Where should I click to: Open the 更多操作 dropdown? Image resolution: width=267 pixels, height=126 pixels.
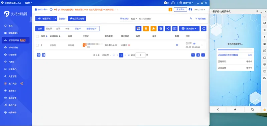click(x=189, y=29)
